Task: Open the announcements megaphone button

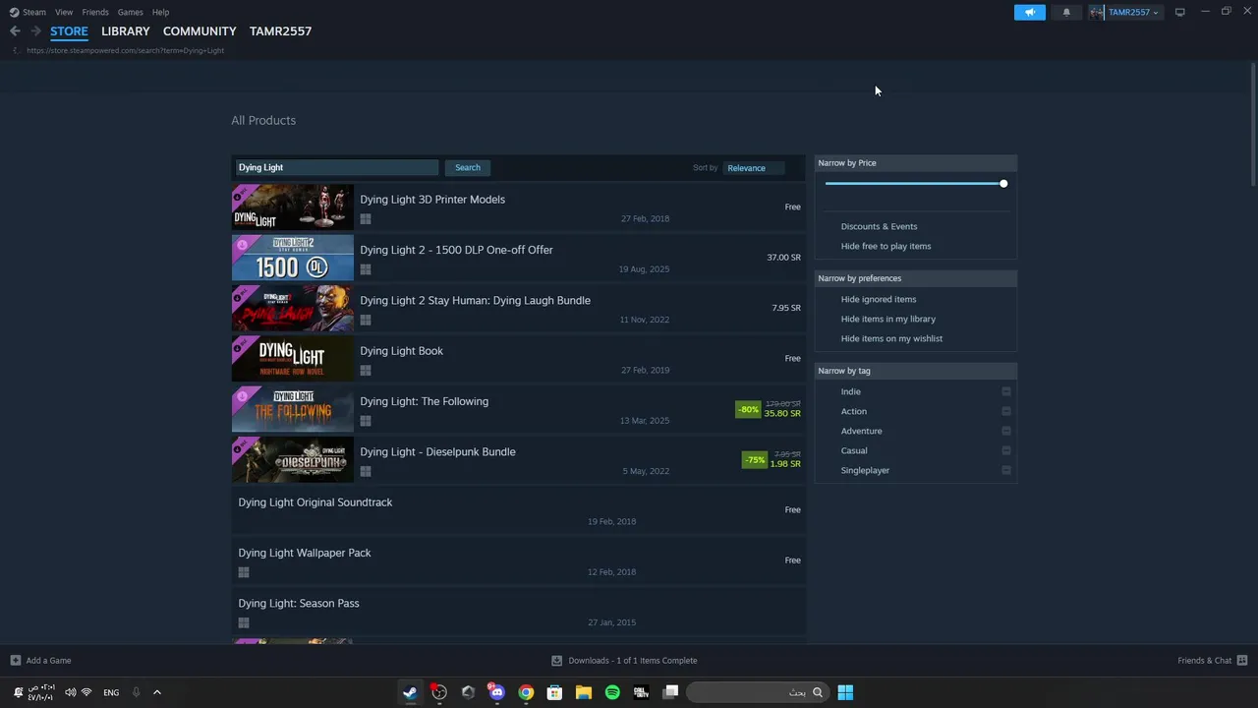Action: (1030, 12)
